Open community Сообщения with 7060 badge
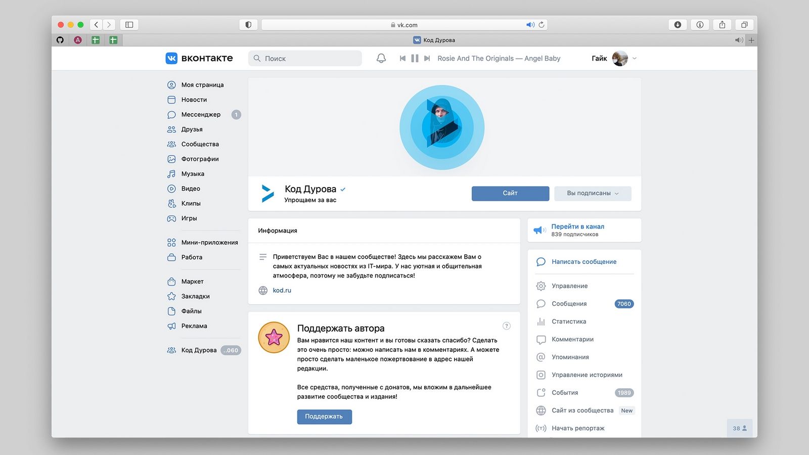This screenshot has width=809, height=455. point(585,304)
